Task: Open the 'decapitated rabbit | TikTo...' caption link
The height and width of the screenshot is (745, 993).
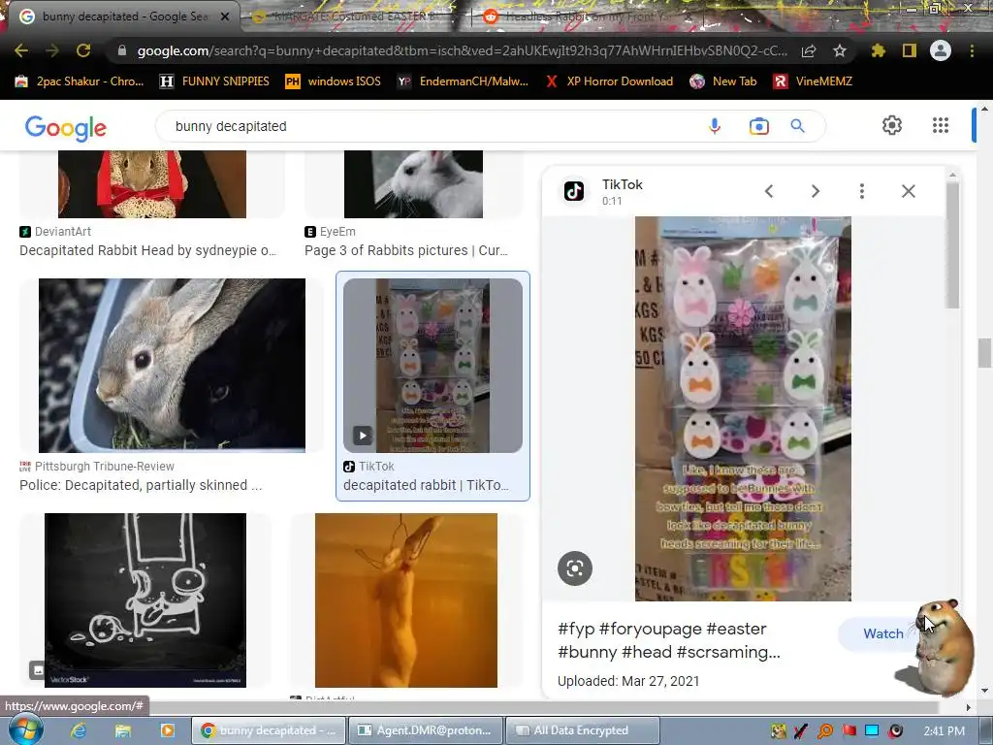Action: [x=426, y=485]
